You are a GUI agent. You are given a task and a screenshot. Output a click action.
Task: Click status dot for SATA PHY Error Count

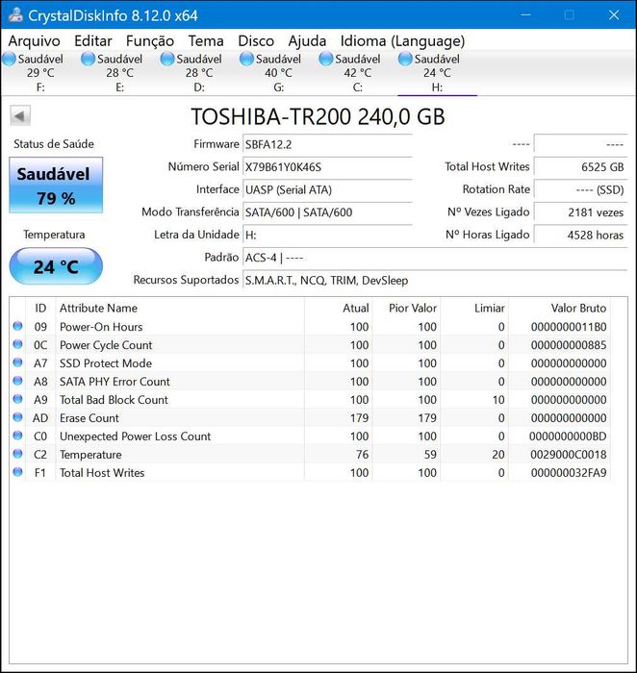(17, 381)
